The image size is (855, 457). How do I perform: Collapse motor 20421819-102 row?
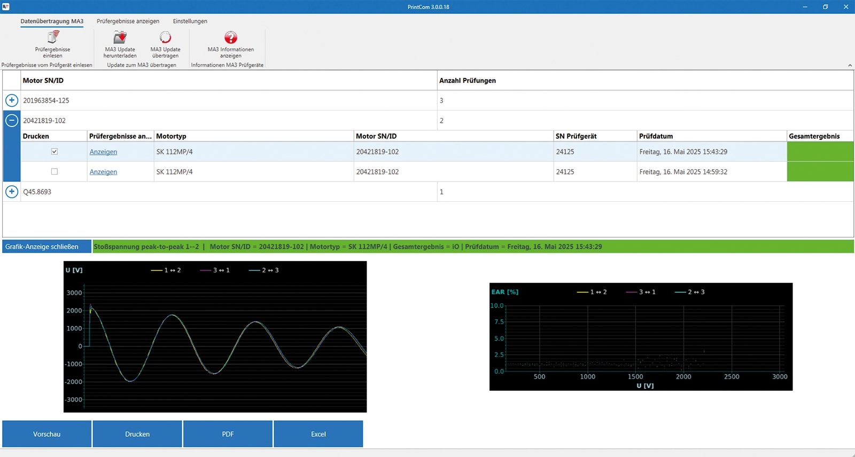click(x=12, y=121)
